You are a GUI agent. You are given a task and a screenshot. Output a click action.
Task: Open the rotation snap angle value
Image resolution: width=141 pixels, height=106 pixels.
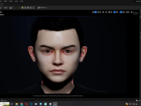coord(117,12)
